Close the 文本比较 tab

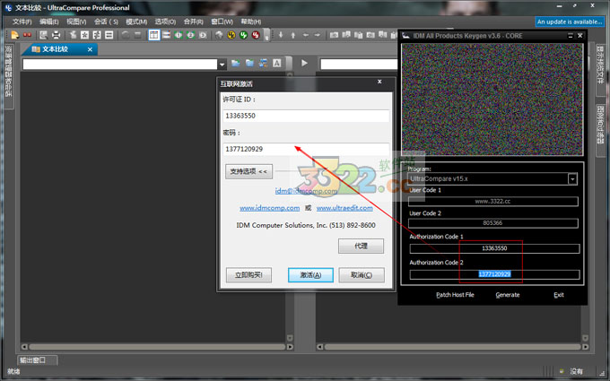pyautogui.click(x=90, y=49)
